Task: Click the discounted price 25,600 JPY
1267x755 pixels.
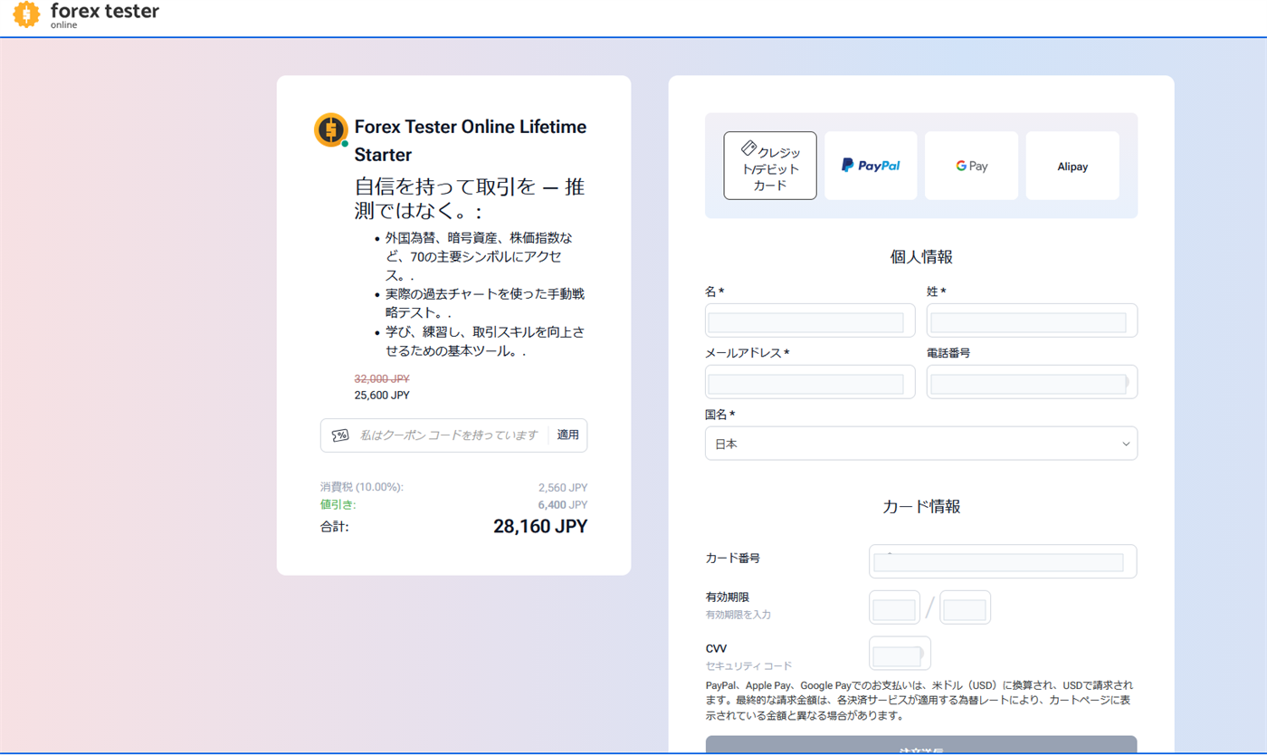Action: click(382, 396)
